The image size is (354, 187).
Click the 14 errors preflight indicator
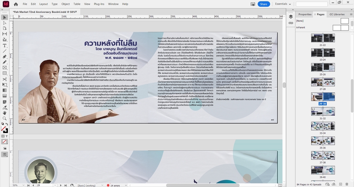pyautogui.click(x=113, y=185)
